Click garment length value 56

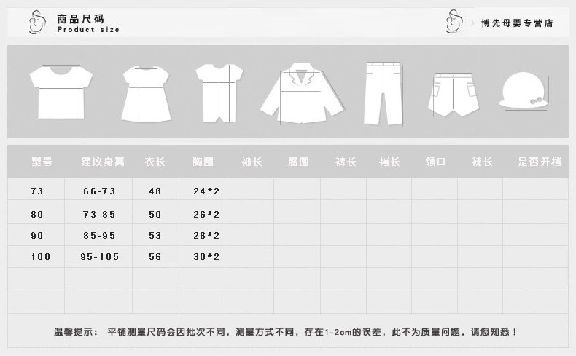(155, 257)
